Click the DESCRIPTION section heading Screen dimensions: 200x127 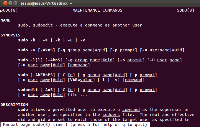click(x=14, y=105)
